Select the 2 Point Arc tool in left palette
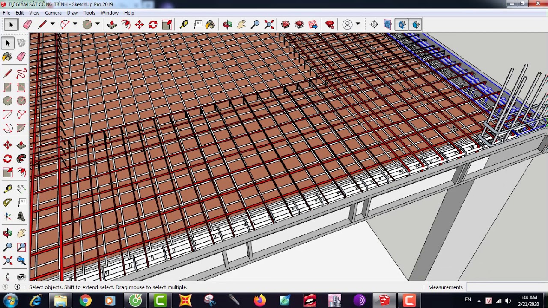The width and height of the screenshot is (548, 308). [21, 115]
